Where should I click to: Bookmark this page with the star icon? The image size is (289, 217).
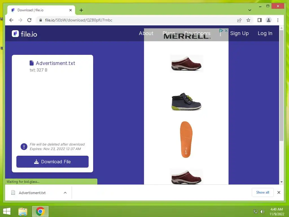(x=248, y=20)
